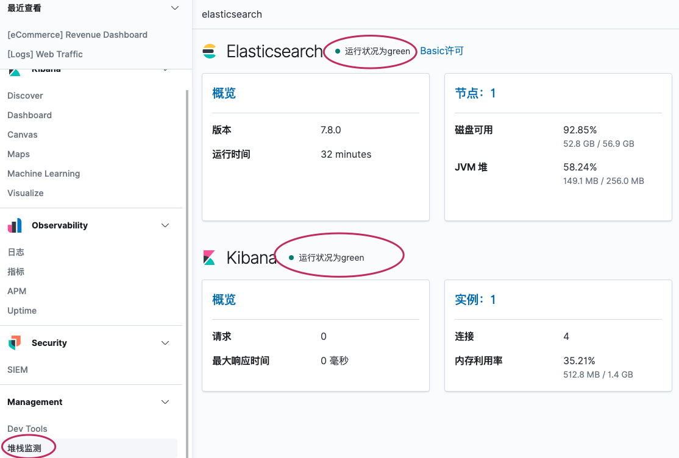Open the Basic许可 license link
Viewport: 679px width, 458px height.
tap(441, 51)
